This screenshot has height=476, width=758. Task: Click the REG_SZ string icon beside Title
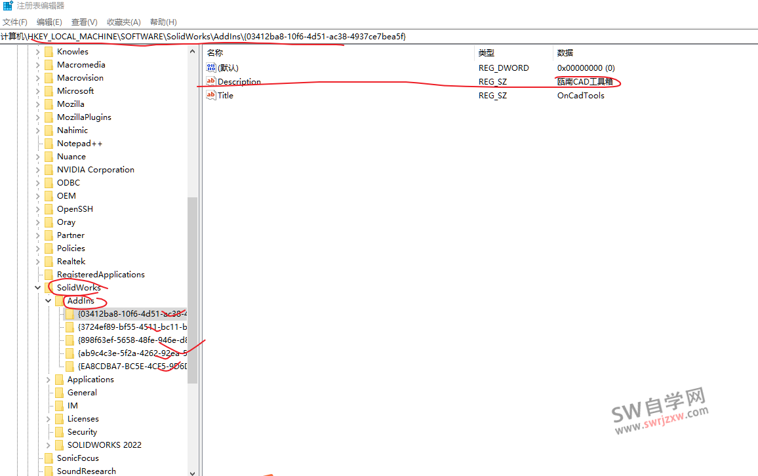click(211, 95)
